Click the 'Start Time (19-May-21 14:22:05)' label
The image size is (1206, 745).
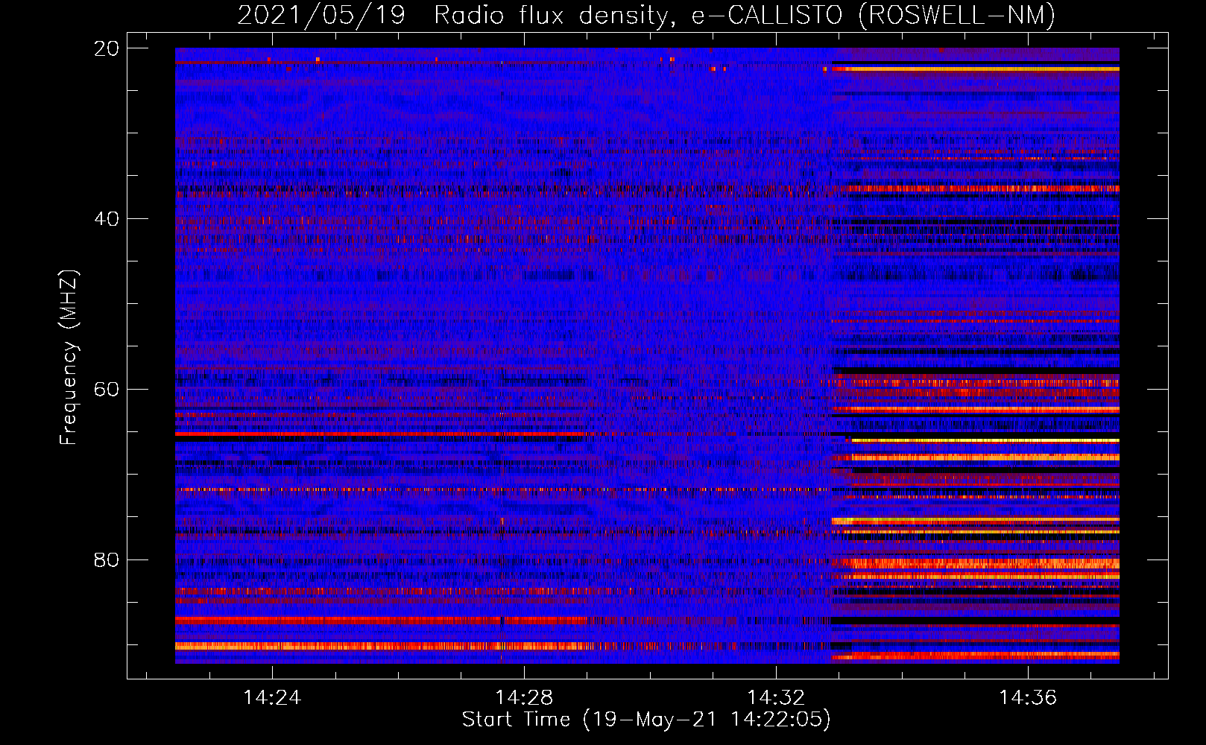point(646,720)
